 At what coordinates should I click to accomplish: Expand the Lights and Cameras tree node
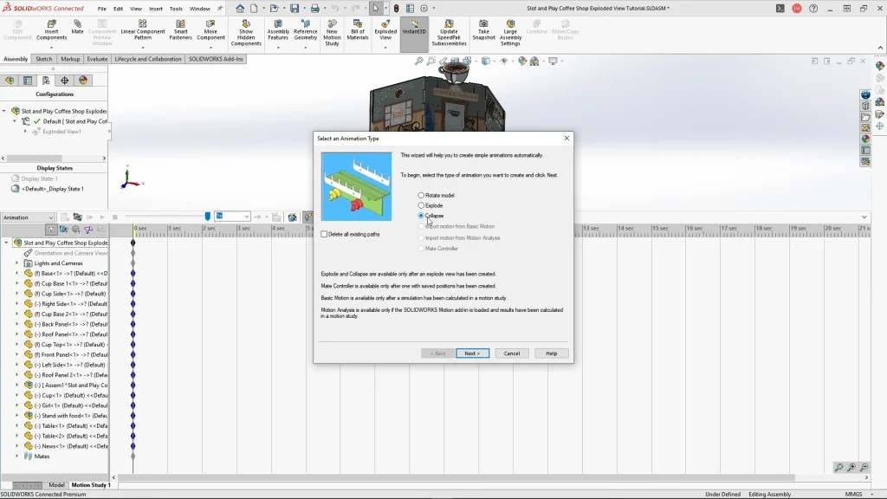pos(16,263)
